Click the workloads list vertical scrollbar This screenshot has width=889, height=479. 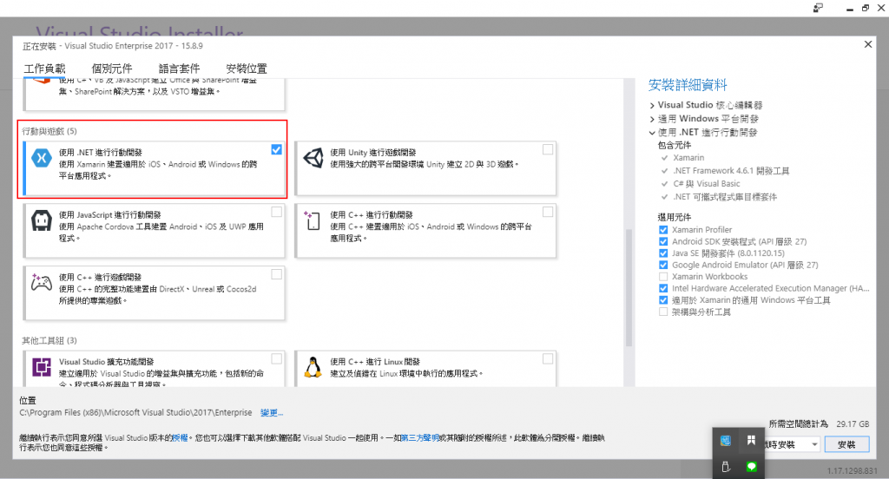point(629,287)
